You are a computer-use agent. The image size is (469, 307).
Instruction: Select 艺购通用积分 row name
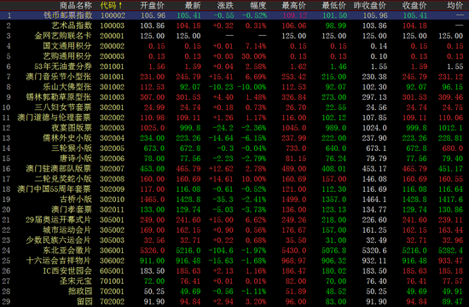pyautogui.click(x=67, y=56)
